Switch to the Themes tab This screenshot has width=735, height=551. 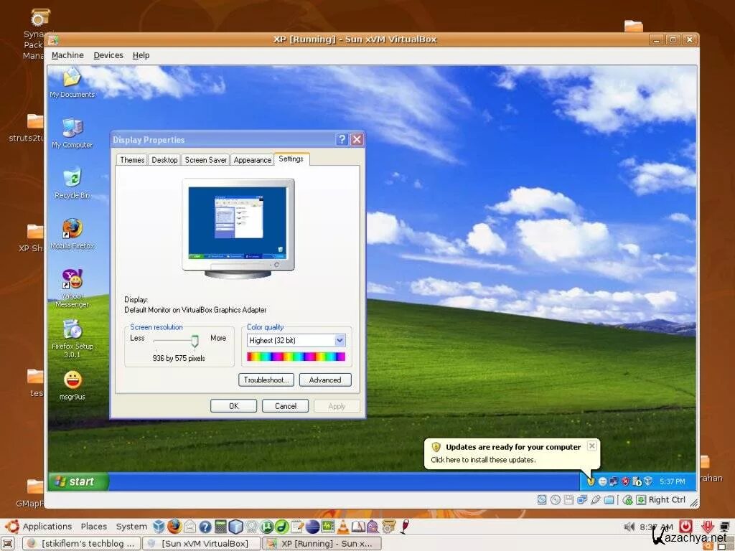click(132, 160)
